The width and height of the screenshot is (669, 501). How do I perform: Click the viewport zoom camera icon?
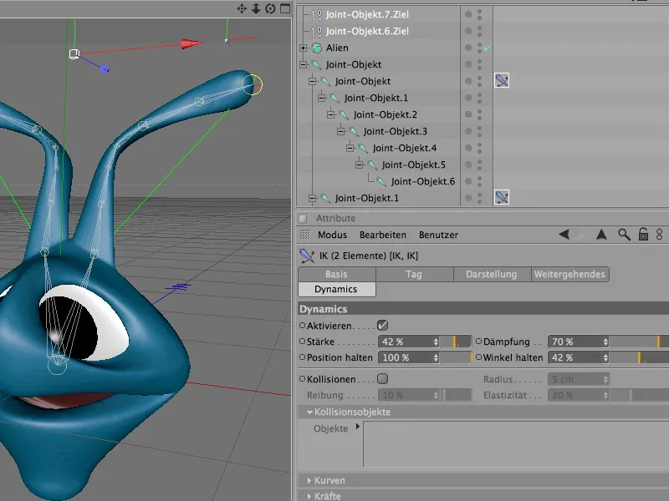256,8
